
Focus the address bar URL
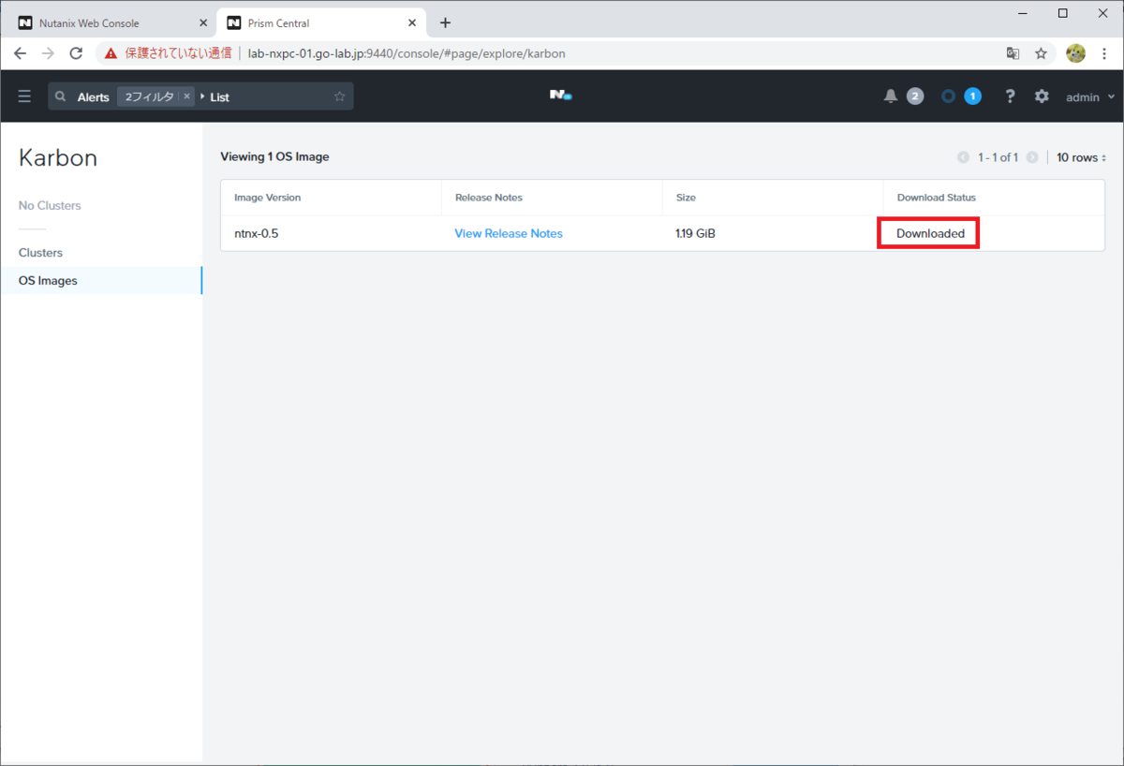tap(407, 53)
